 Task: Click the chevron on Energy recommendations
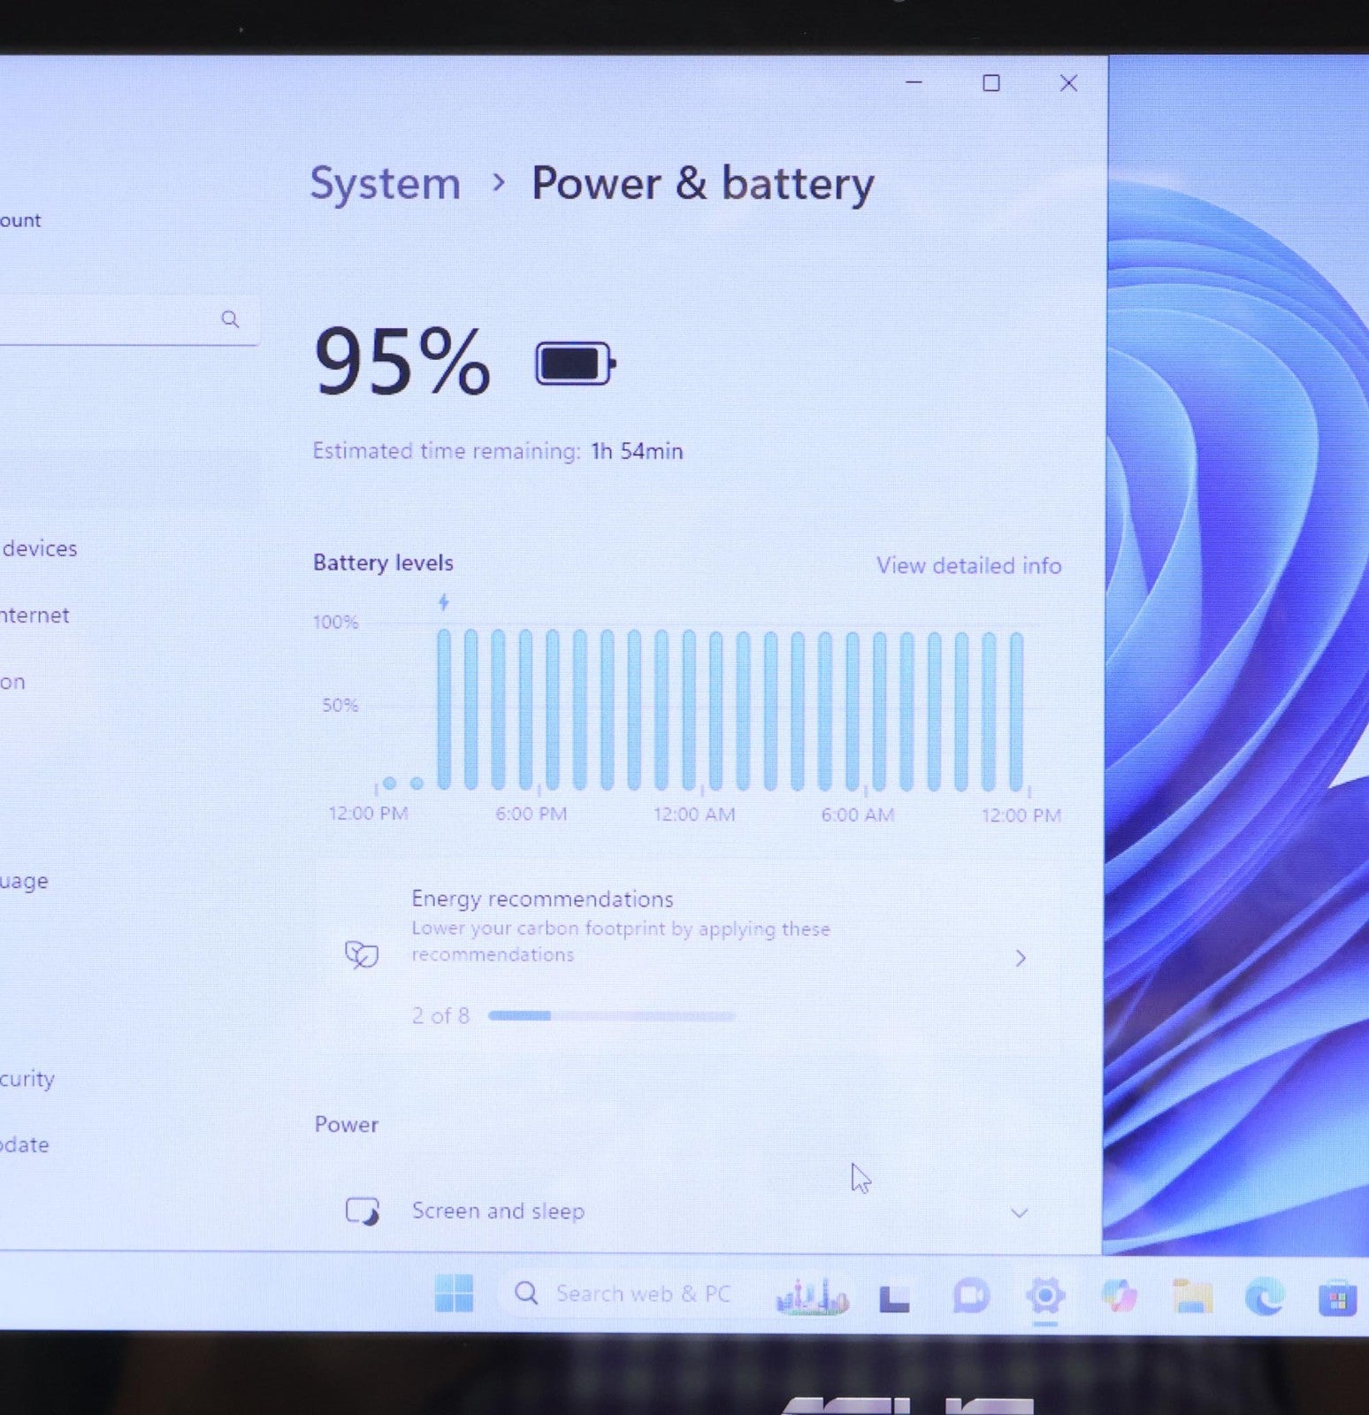pyautogui.click(x=1021, y=959)
